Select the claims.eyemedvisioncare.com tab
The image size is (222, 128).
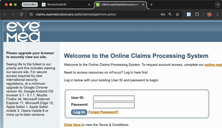coord(120,4)
